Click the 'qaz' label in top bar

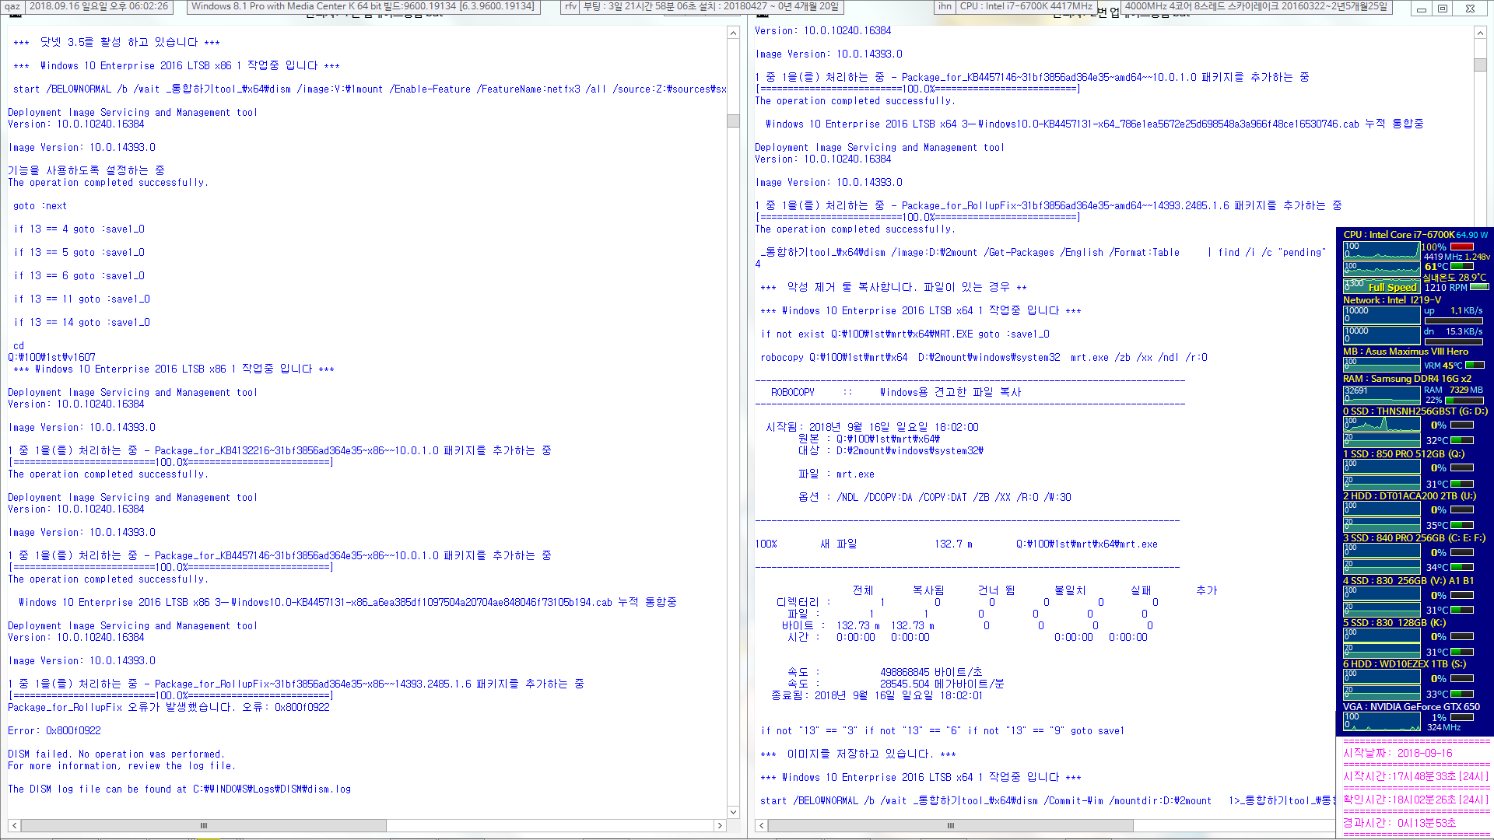12,6
